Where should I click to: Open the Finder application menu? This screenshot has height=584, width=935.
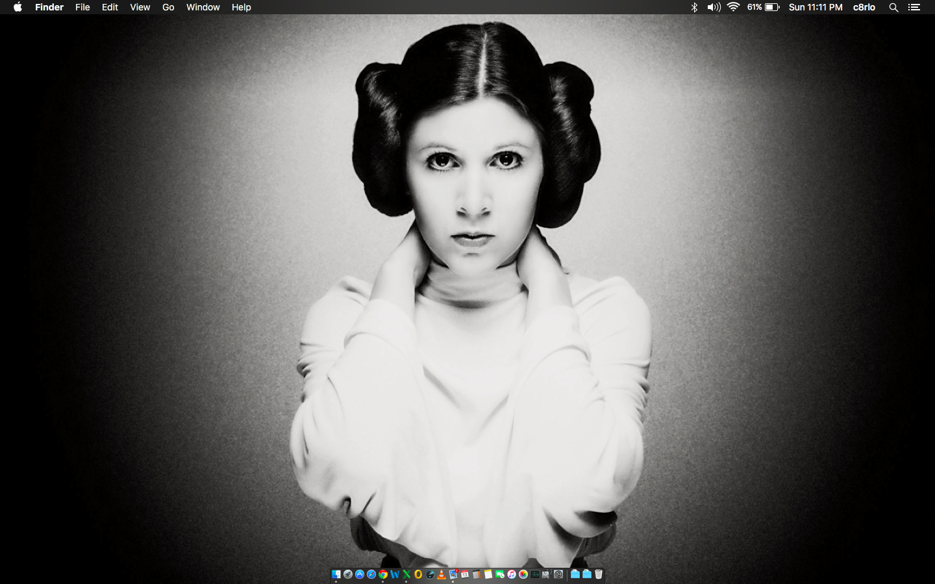click(x=49, y=7)
